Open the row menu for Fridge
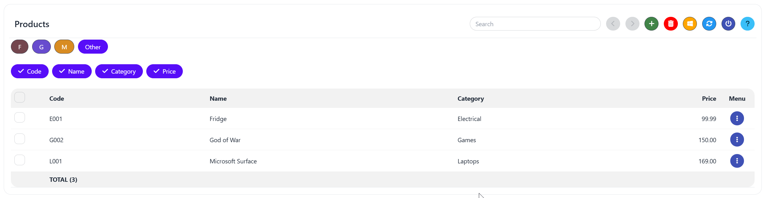Image resolution: width=768 pixels, height=198 pixels. pos(737,118)
